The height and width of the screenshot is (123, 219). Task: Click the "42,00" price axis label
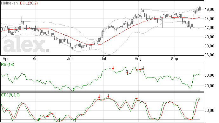(x=209, y=28)
